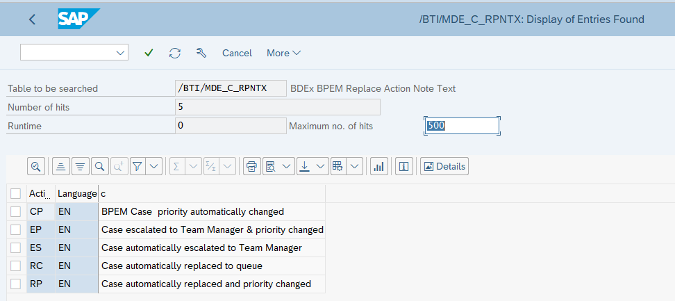
Task: Click the Details magnifier icon in ALV toolbar
Action: click(x=36, y=167)
